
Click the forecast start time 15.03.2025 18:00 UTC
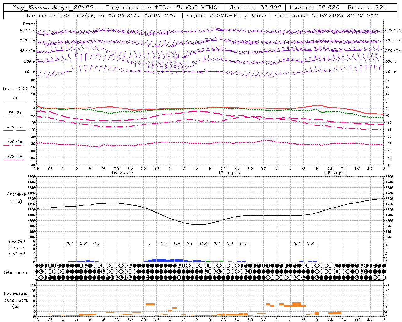tap(142, 15)
